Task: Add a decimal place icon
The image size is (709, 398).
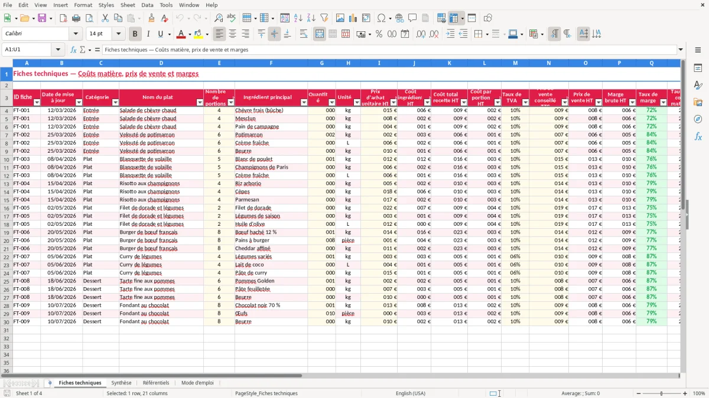Action: 421,34
